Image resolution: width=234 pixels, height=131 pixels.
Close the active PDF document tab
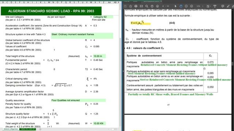pyautogui.click(x=161, y=1)
